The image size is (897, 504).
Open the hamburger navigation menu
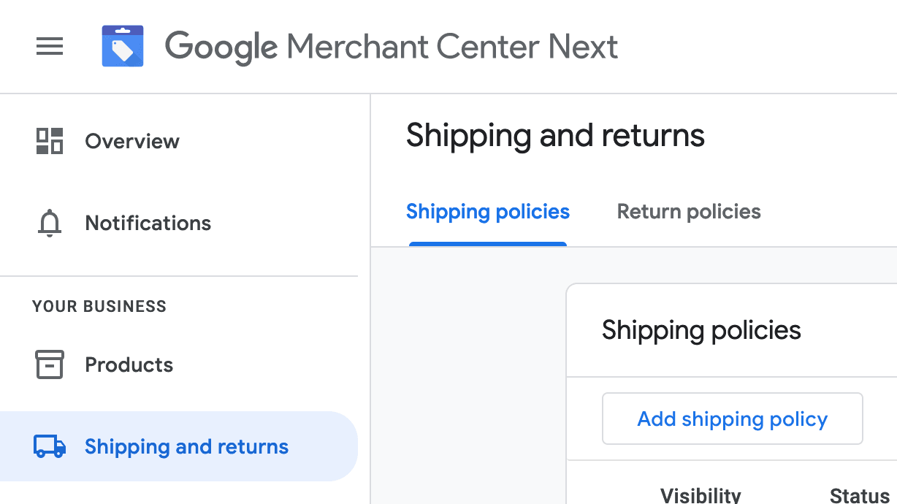point(49,46)
